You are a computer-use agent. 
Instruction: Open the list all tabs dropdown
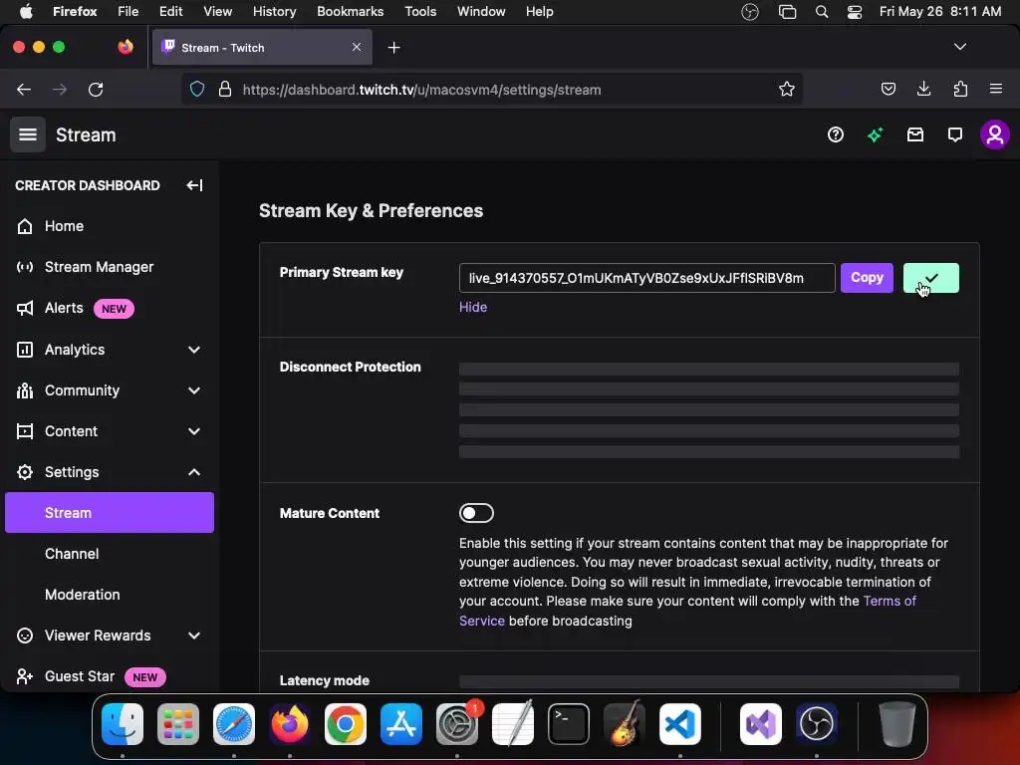click(959, 47)
